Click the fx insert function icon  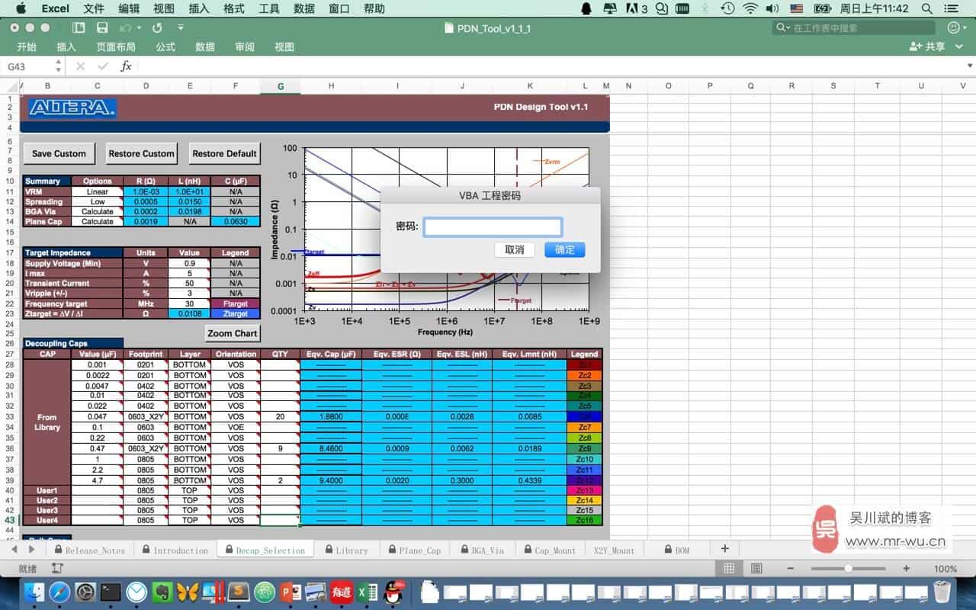pyautogui.click(x=127, y=66)
